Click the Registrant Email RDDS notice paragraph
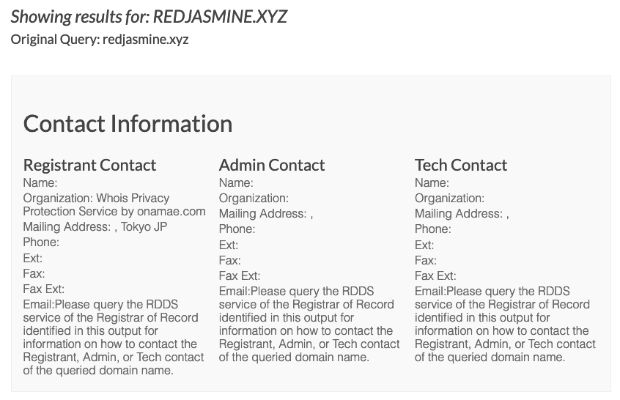This screenshot has height=400, width=620. 114,337
